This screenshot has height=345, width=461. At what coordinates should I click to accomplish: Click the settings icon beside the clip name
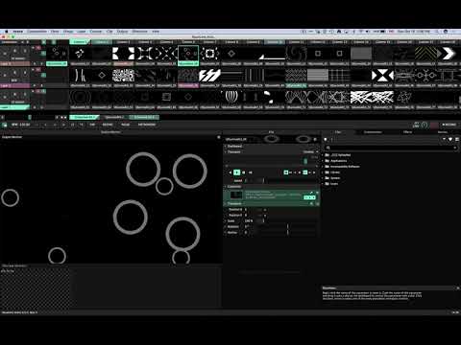pyautogui.click(x=315, y=139)
